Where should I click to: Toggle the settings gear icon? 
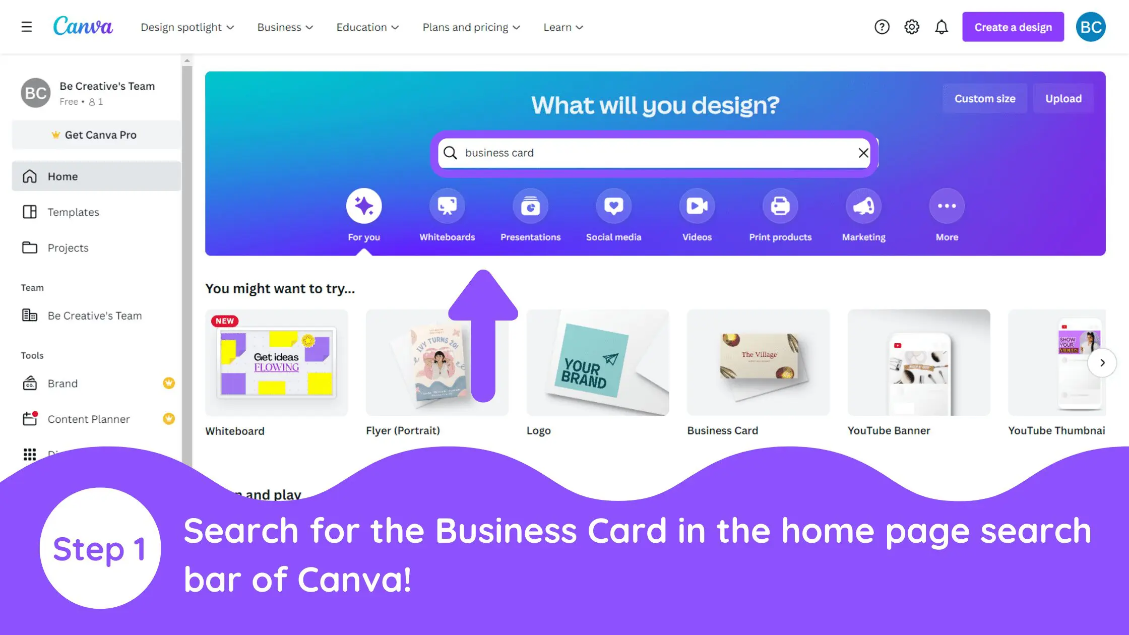[912, 26]
